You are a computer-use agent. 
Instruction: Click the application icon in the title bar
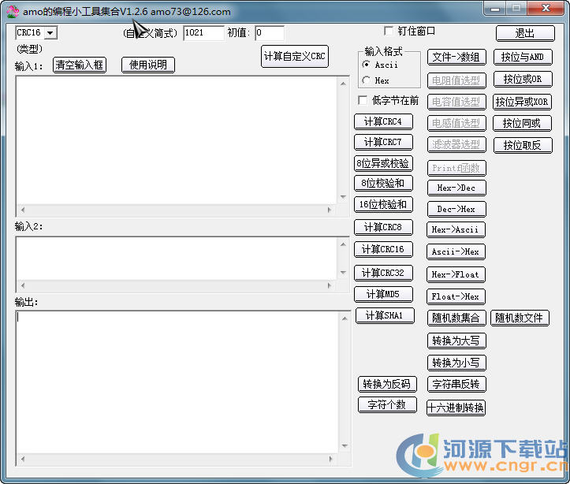[x=13, y=12]
